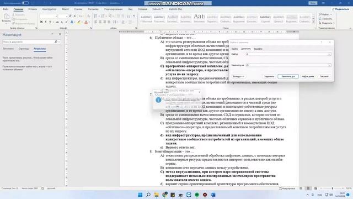Toggle italic formatting in the ribbon

[45, 22]
